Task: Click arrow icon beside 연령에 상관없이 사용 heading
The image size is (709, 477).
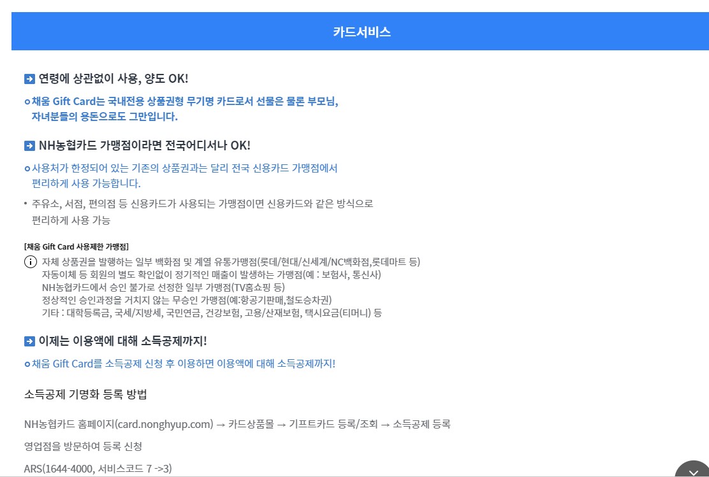Action: click(x=29, y=79)
